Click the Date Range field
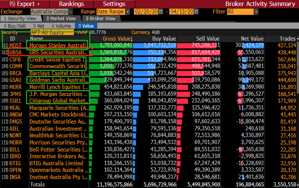The image size is (299, 188). pos(110,12)
